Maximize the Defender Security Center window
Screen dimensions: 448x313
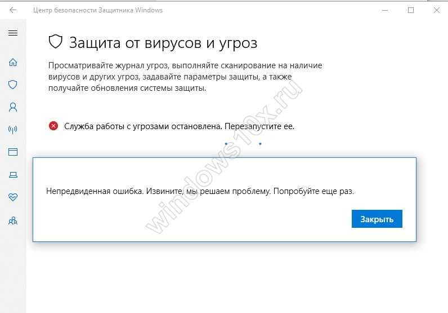coord(411,10)
